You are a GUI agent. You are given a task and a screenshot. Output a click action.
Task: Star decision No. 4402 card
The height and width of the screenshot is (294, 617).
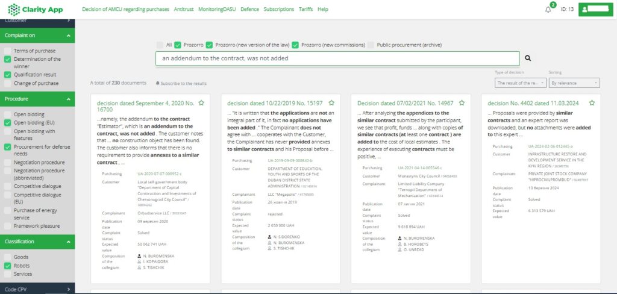coord(592,103)
